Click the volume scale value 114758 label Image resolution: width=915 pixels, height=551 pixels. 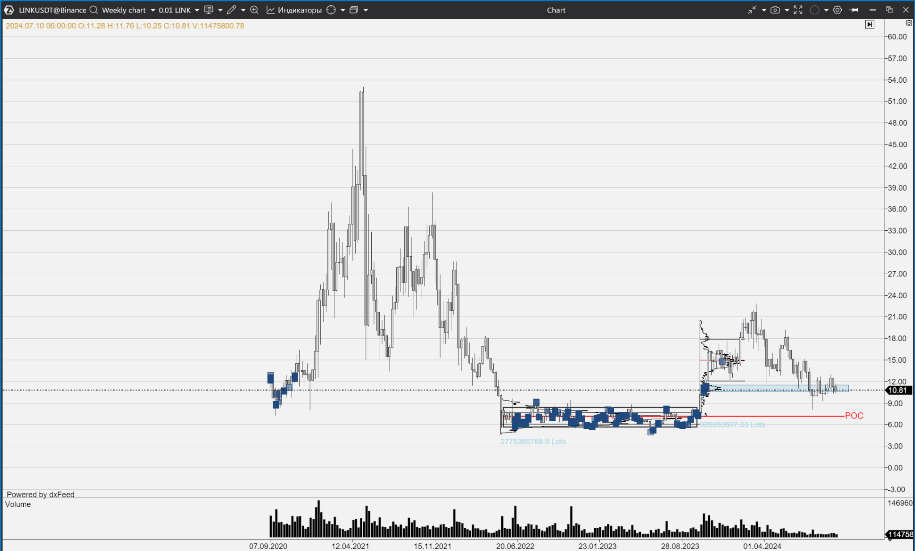coord(899,534)
